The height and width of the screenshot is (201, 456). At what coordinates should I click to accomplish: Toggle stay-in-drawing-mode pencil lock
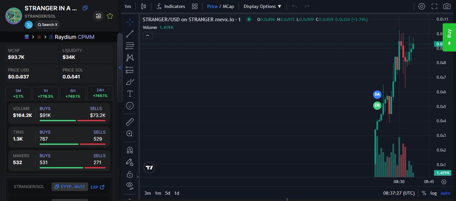click(x=130, y=162)
